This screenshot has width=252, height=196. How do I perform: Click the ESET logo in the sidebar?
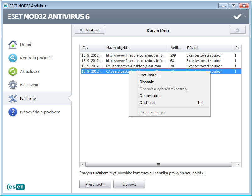pyautogui.click(x=16, y=187)
